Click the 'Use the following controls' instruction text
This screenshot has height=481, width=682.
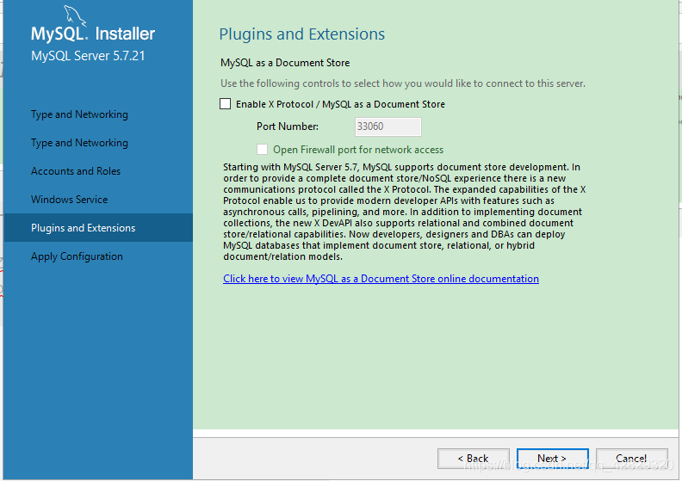(403, 83)
